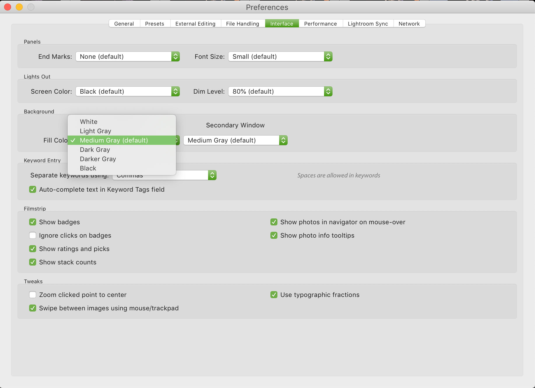Choose White from the fill color list
This screenshot has width=535, height=388.
89,122
